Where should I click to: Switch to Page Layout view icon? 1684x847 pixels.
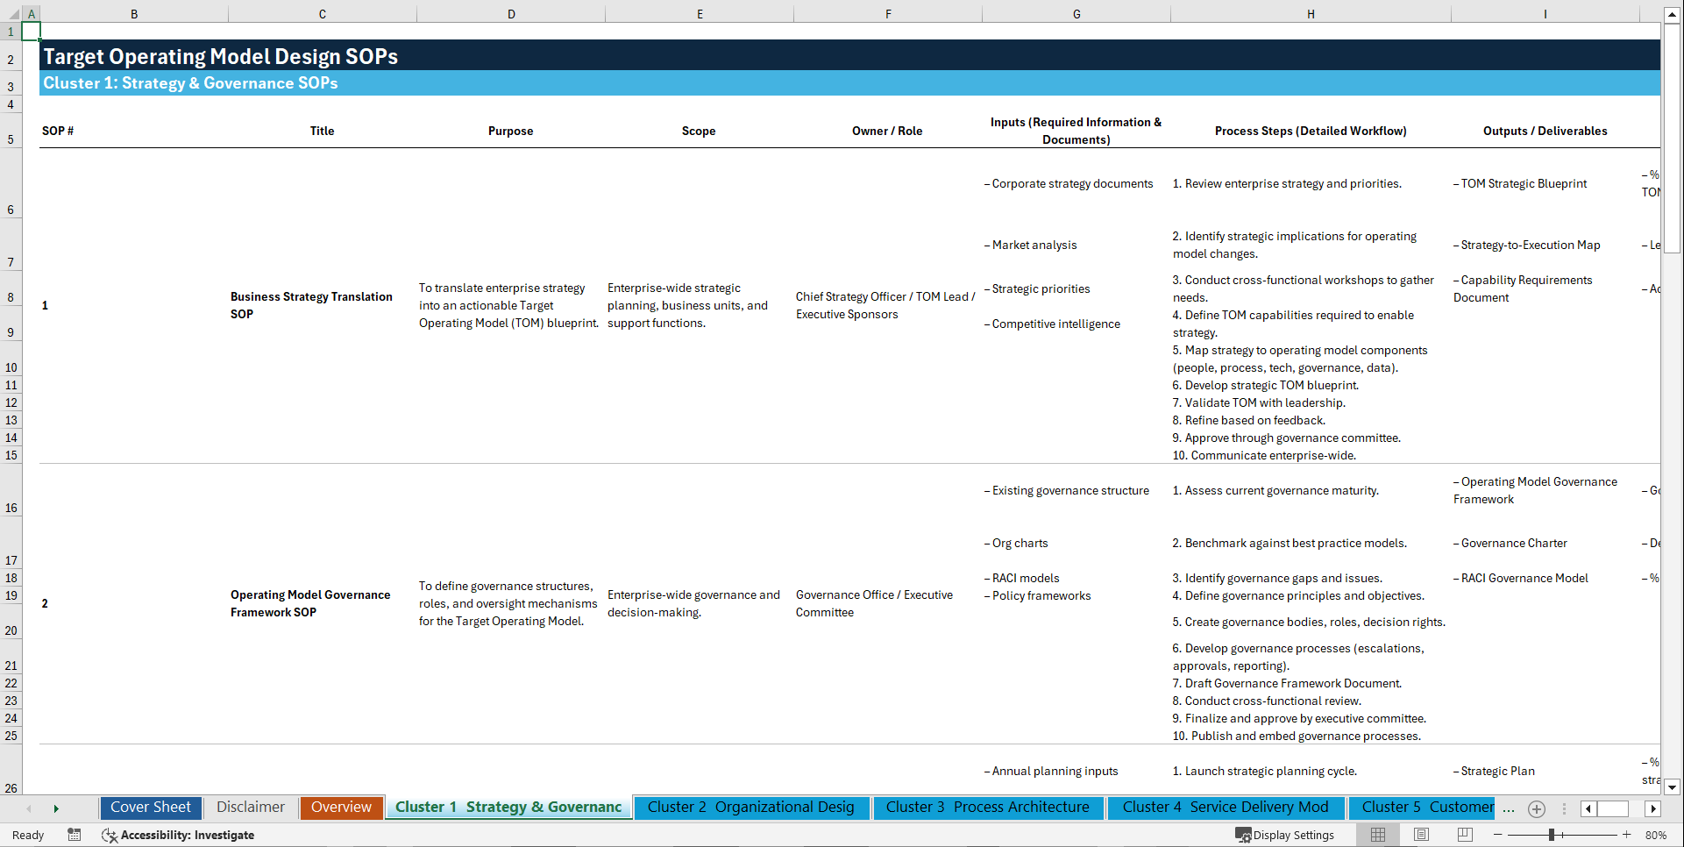(1421, 835)
